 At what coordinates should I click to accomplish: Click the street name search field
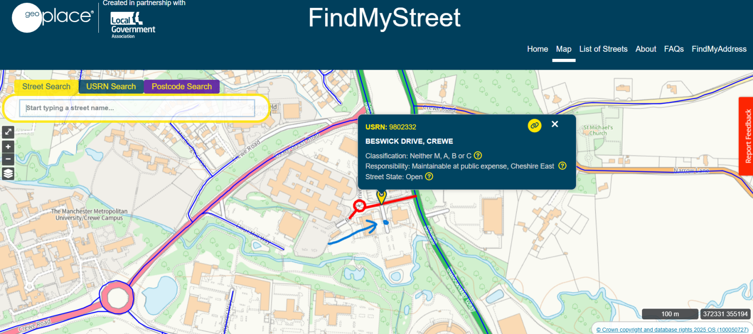pos(136,108)
